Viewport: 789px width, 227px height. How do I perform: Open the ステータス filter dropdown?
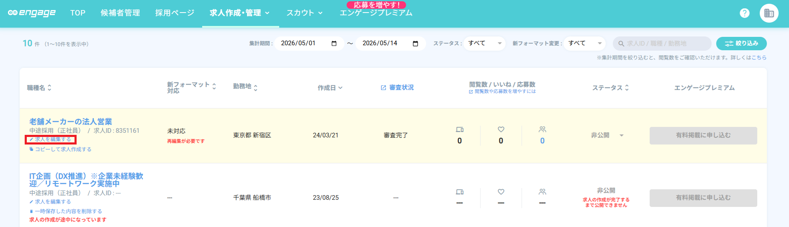485,44
